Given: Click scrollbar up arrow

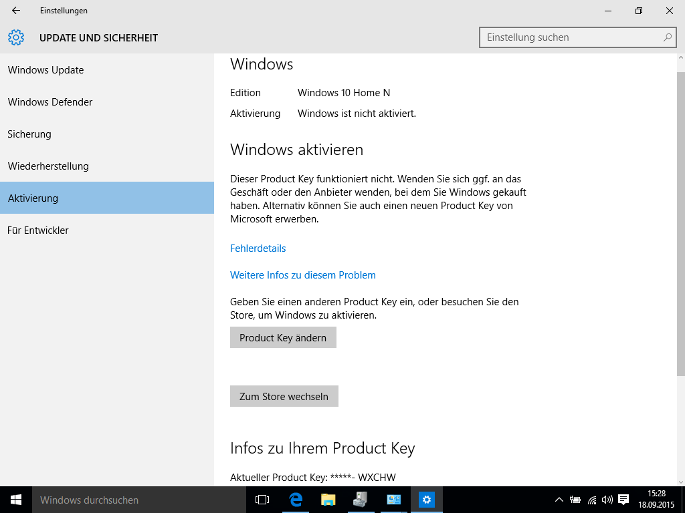Looking at the screenshot, I should 680,57.
